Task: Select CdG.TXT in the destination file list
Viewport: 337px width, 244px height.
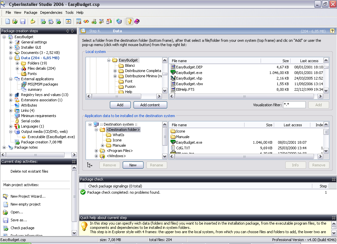Action: [183, 148]
